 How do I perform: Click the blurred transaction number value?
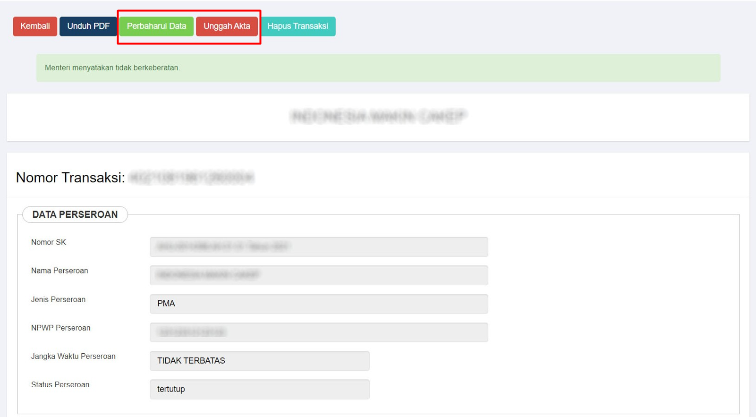[x=191, y=178]
